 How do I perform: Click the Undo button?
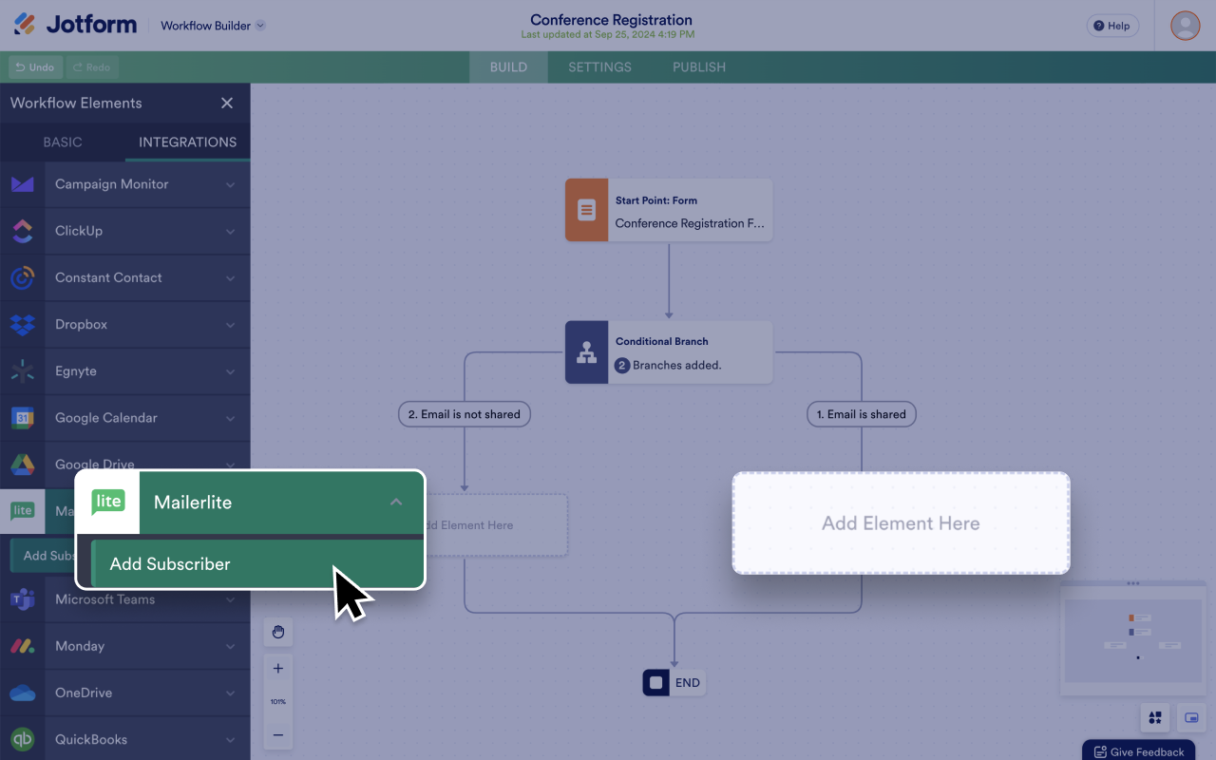click(x=36, y=67)
